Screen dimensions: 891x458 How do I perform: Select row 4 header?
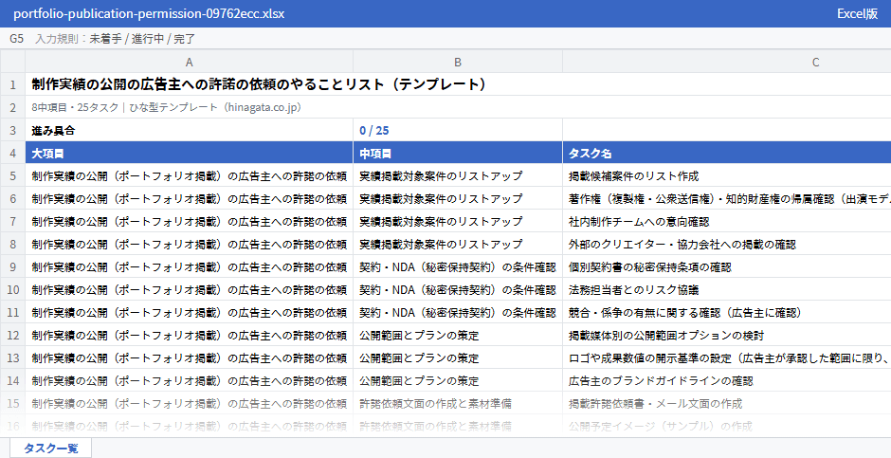coord(12,154)
